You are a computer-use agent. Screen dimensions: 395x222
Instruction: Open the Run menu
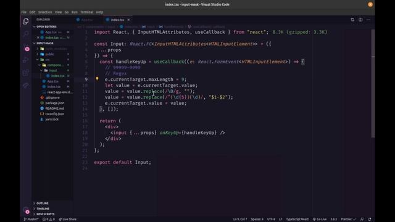coord(74,12)
